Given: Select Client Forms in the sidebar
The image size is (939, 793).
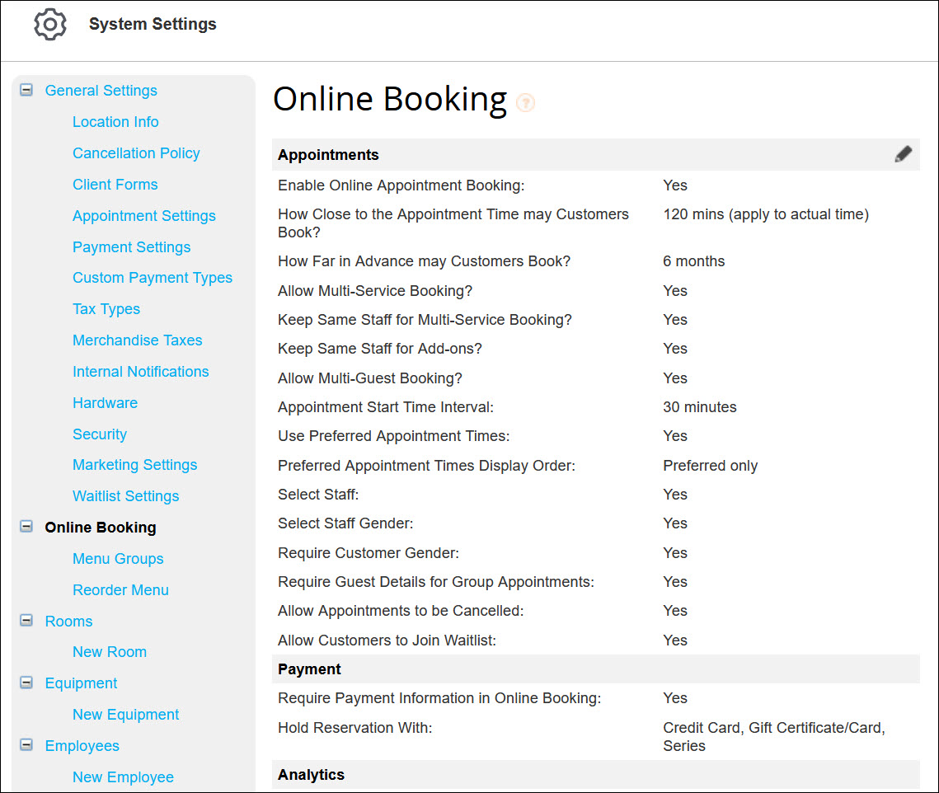Looking at the screenshot, I should tap(115, 185).
